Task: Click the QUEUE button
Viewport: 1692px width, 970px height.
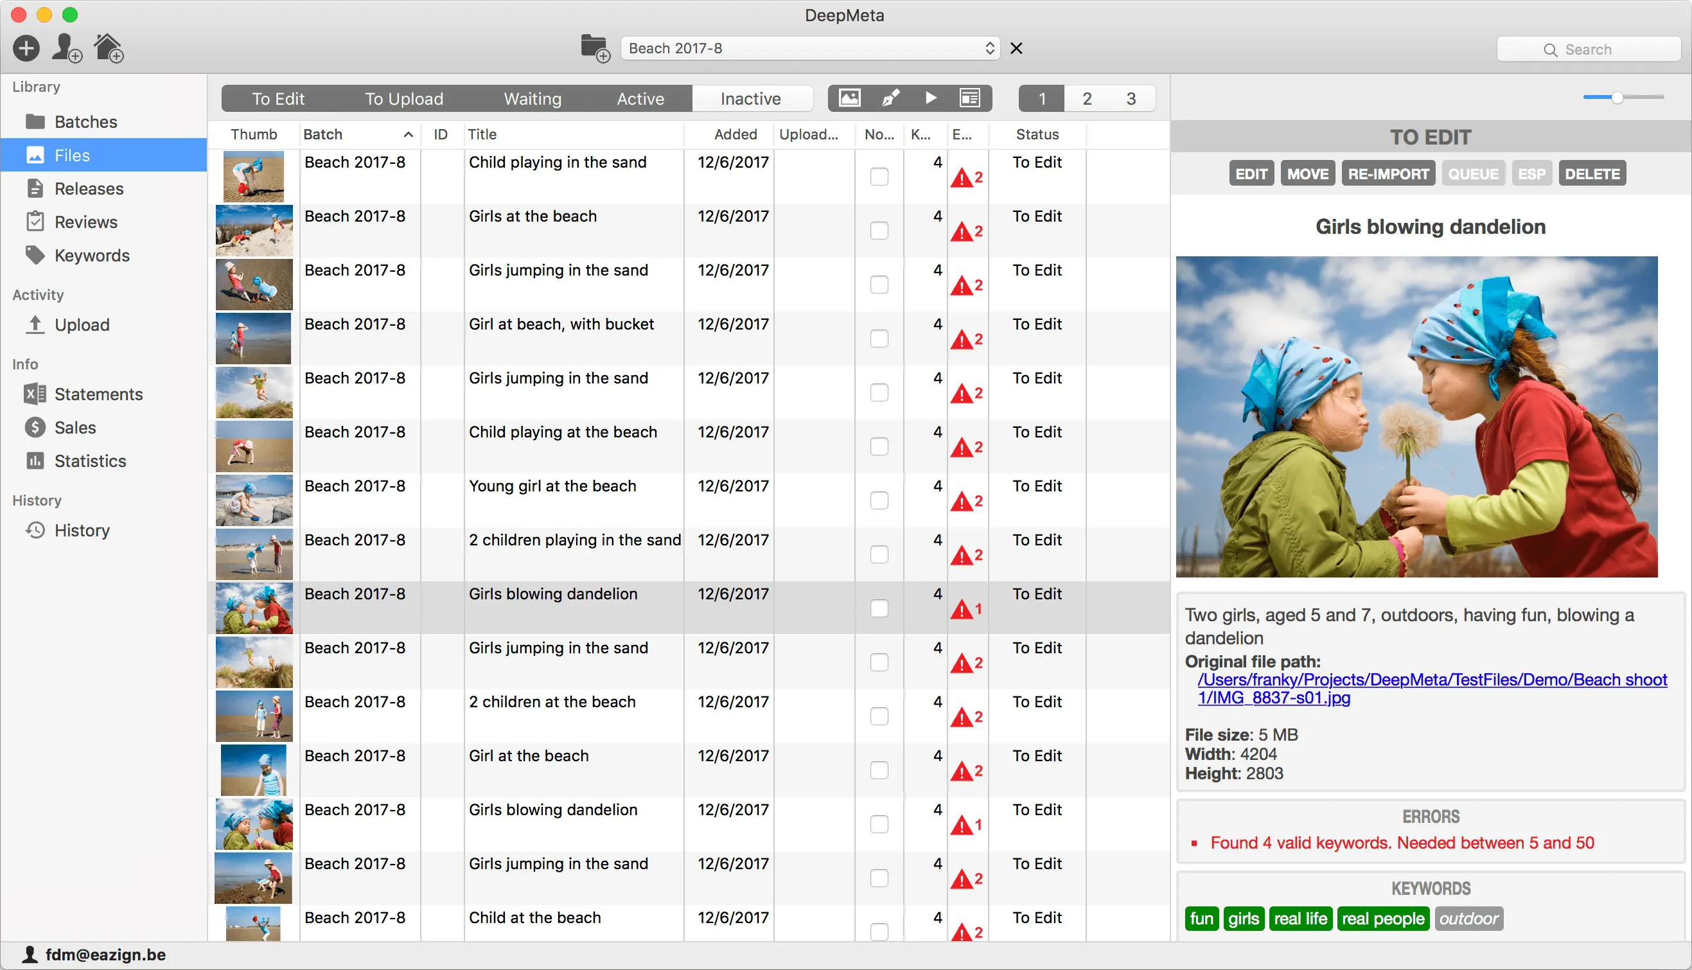Action: pyautogui.click(x=1473, y=174)
